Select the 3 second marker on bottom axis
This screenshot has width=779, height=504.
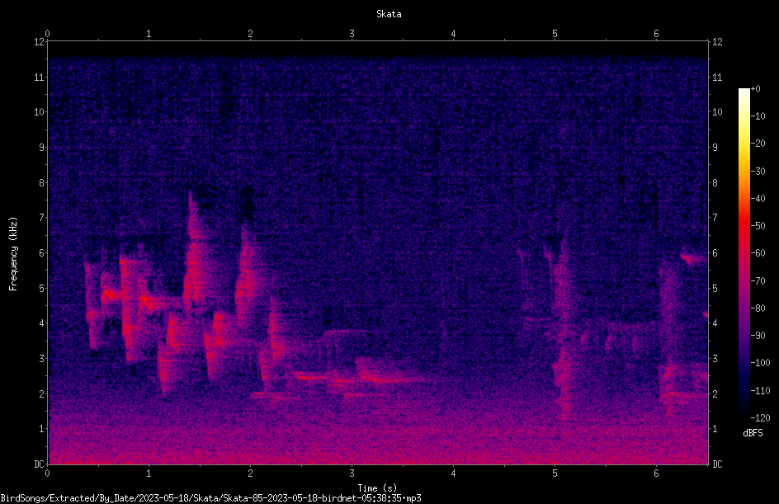point(352,473)
